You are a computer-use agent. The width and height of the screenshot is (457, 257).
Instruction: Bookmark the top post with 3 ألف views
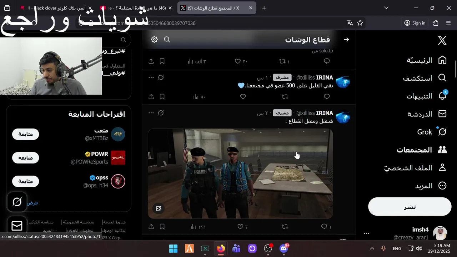pyautogui.click(x=162, y=61)
